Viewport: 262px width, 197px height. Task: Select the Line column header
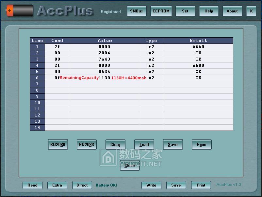(x=38, y=41)
